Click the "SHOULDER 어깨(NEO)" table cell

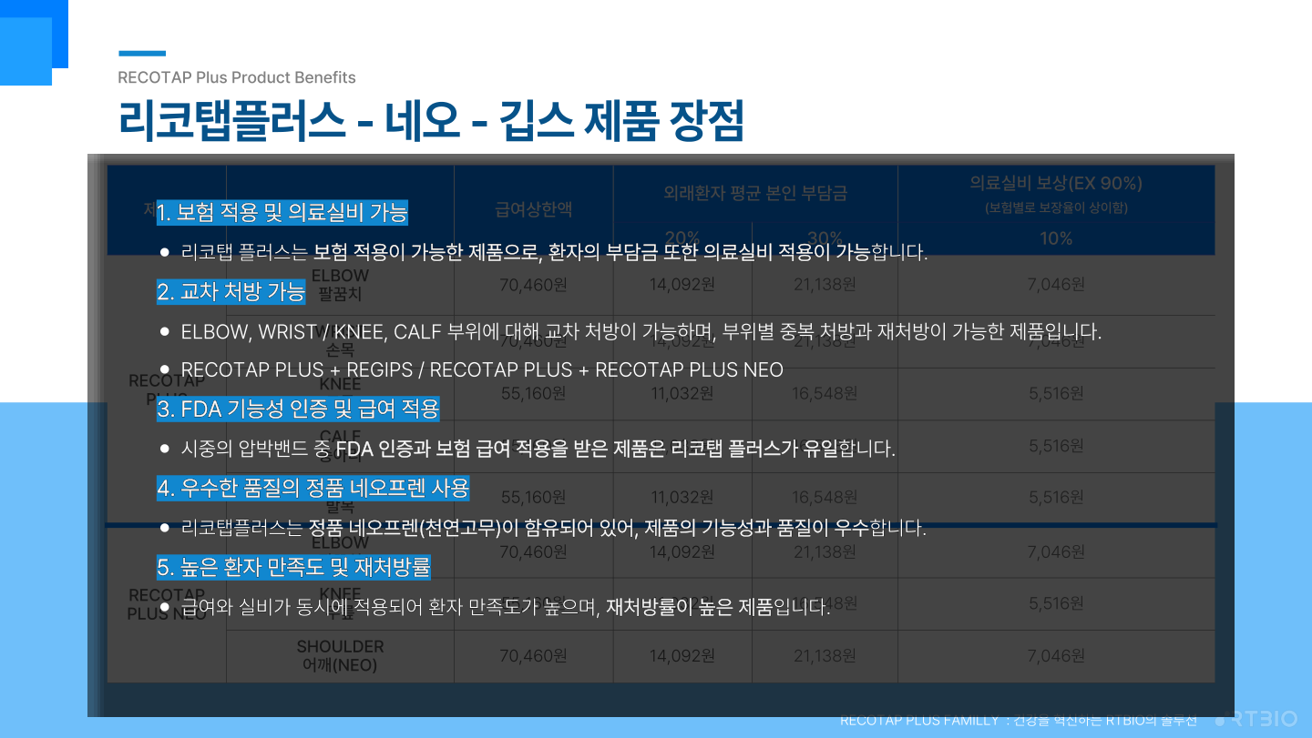click(x=340, y=655)
